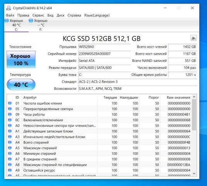Click the Стандарт field ACS-2 | ACS-2 Revision 3
The height and width of the screenshot is (186, 207).
point(137,82)
